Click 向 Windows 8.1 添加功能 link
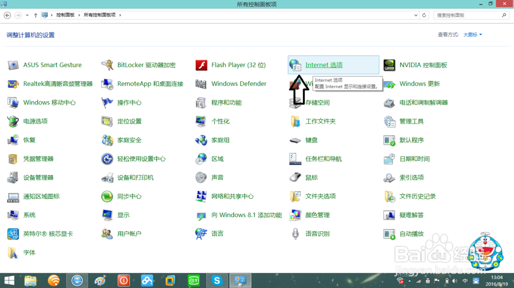Viewport: 514px width, 288px height. pos(247,215)
